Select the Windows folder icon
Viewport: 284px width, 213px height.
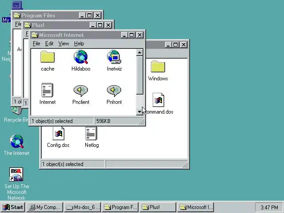tap(158, 67)
